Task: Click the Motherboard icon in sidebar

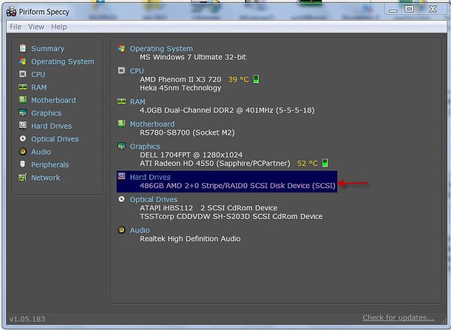Action: tap(23, 100)
